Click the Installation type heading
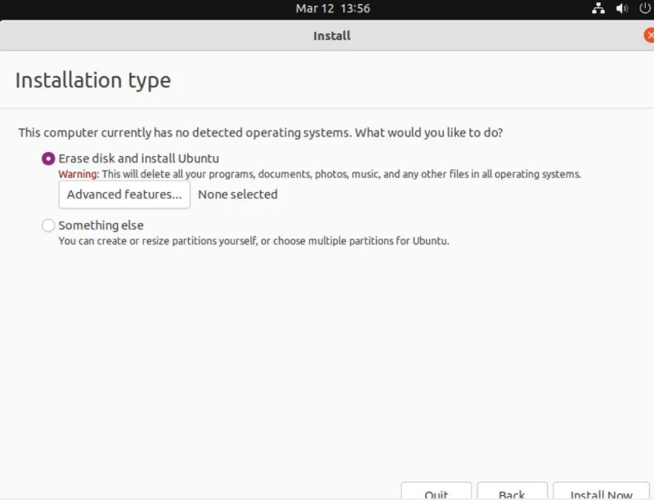The width and height of the screenshot is (654, 500). (93, 80)
